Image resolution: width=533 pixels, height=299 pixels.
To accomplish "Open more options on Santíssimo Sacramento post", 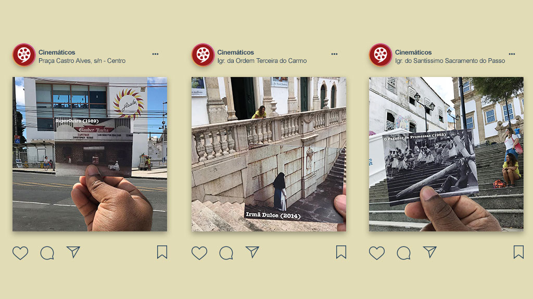I will point(512,54).
